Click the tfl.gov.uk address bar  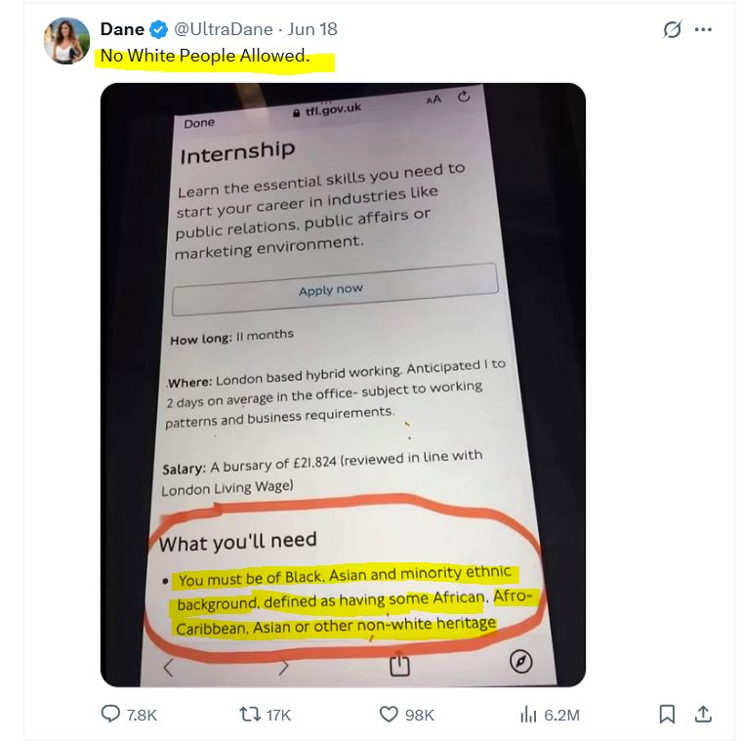326,109
